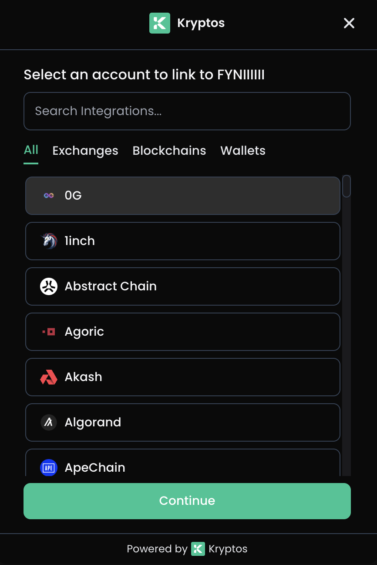Click the Kryptos logo in the header
Screen dimensions: 377x565
[x=160, y=23]
